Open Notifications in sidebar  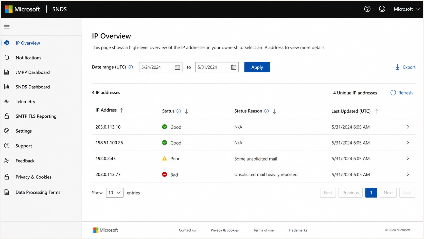pyautogui.click(x=41, y=58)
